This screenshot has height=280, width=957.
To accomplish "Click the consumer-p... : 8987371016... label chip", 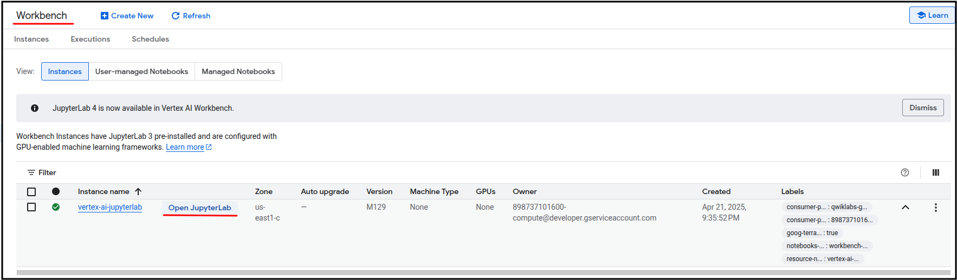I will click(830, 220).
